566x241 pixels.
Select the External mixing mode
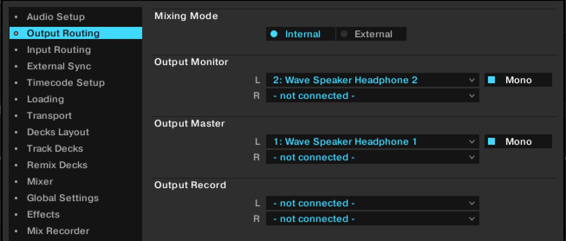coord(371,34)
